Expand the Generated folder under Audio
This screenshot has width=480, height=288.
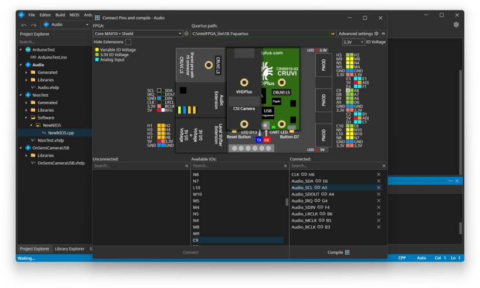[x=26, y=73]
